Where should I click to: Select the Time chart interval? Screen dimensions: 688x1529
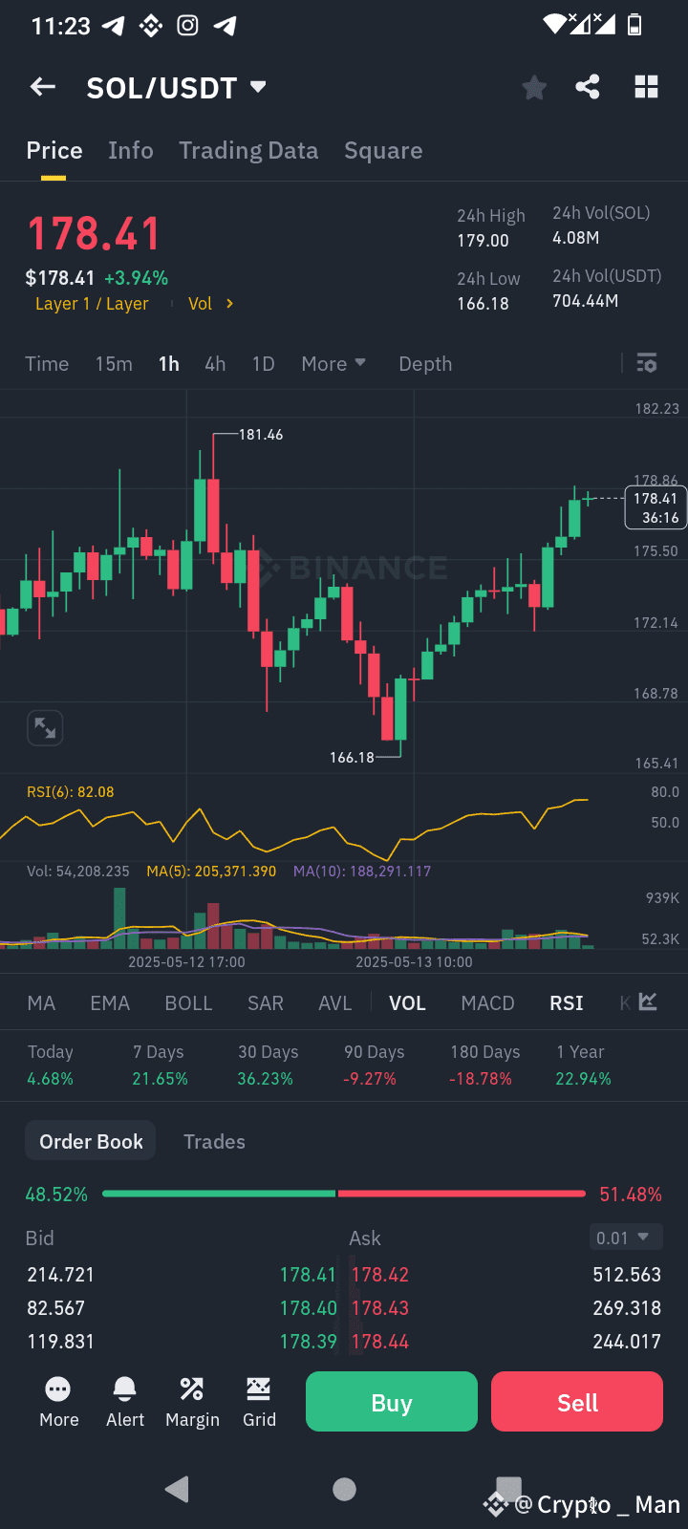coord(47,364)
